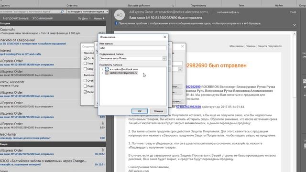Open the Serkov, Aleksandr email
306x172 pixels.
click(x=53, y=84)
